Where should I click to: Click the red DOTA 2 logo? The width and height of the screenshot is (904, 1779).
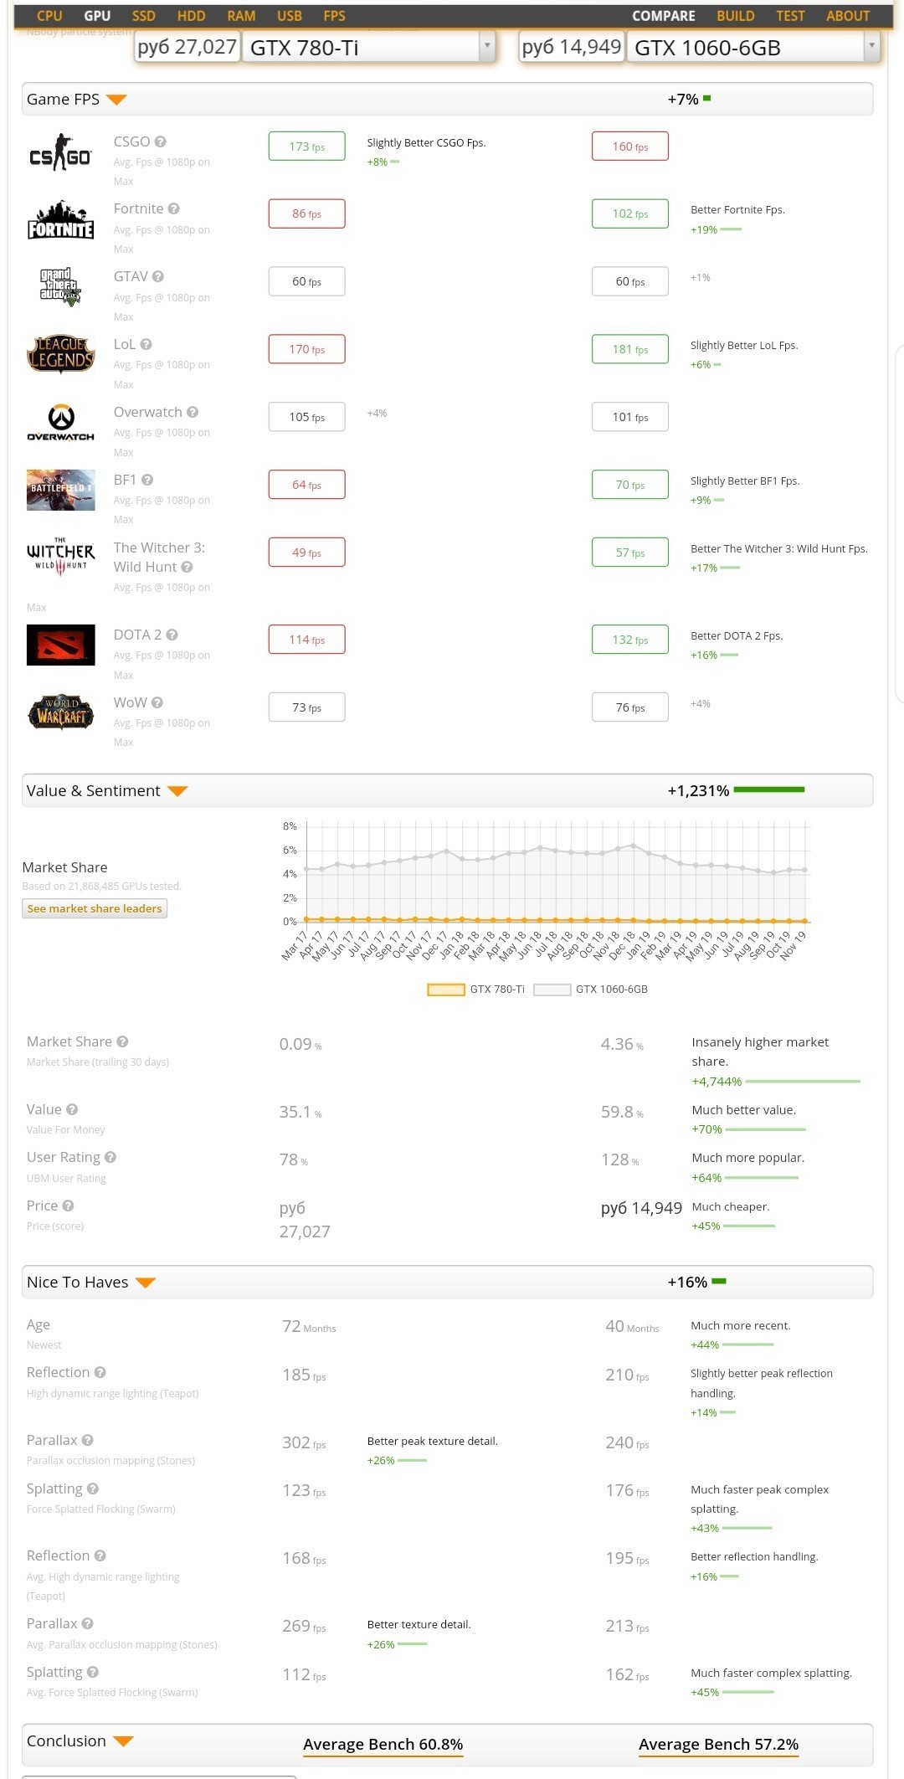point(60,645)
